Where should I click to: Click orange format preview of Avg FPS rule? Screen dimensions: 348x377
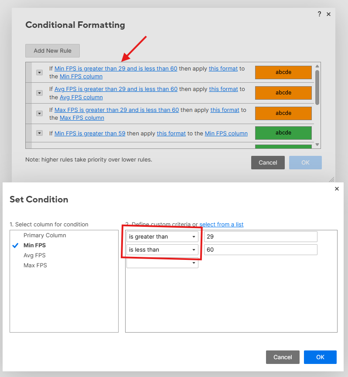point(283,93)
